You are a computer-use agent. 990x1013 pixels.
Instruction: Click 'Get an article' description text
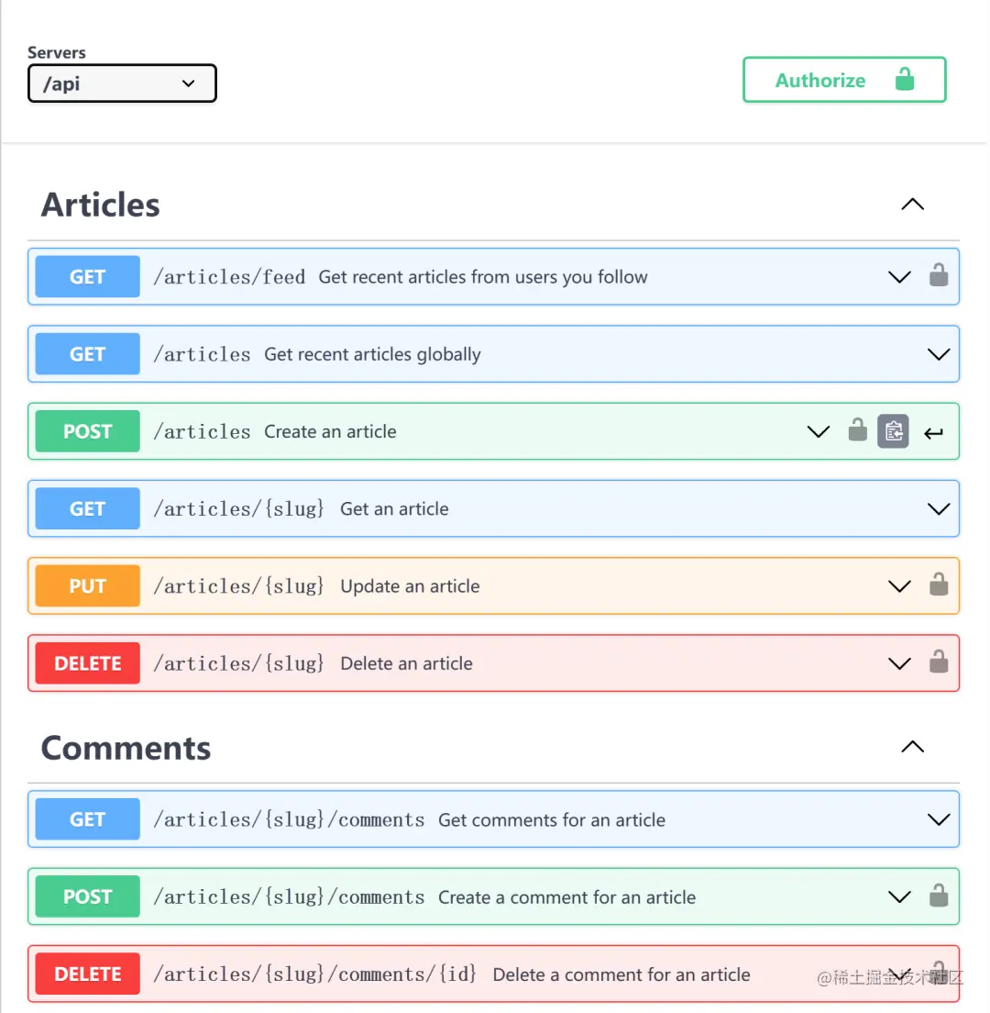(x=393, y=509)
